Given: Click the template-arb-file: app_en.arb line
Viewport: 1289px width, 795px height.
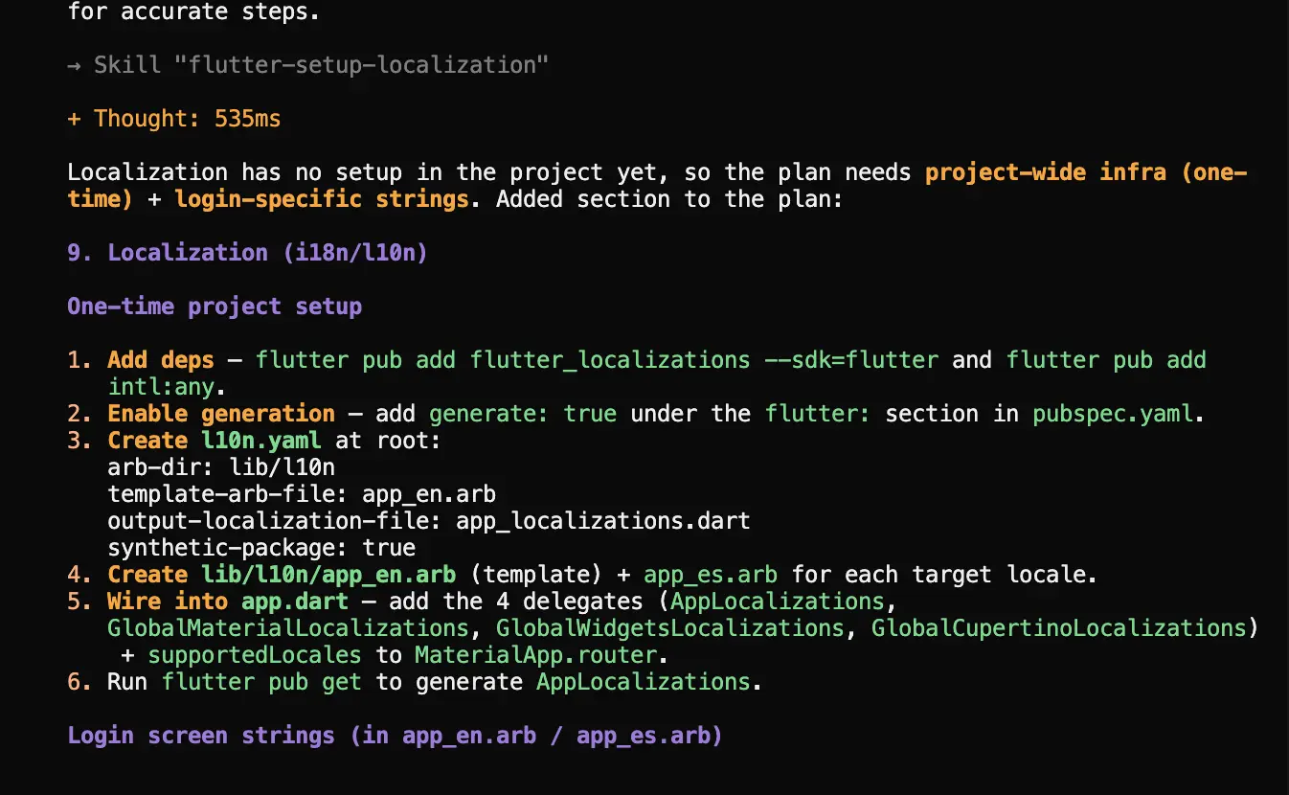Looking at the screenshot, I should [302, 494].
